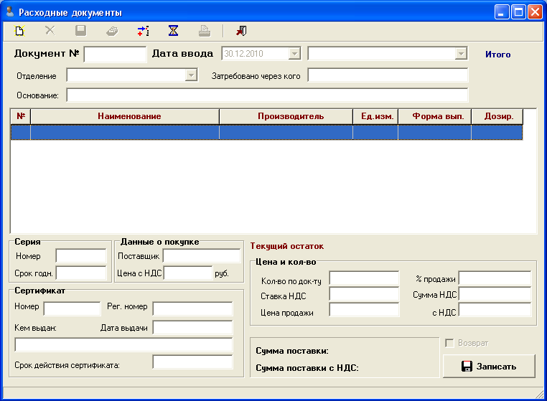Click the delete X toolbar icon
The width and height of the screenshot is (547, 401).
click(x=50, y=31)
